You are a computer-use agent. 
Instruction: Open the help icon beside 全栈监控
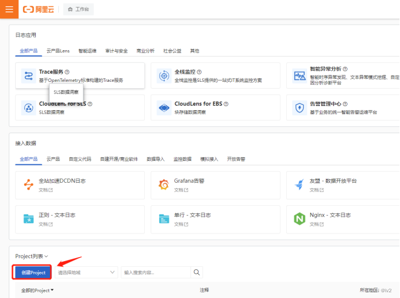coord(199,72)
